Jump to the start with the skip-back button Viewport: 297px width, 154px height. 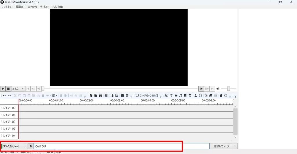28,88
